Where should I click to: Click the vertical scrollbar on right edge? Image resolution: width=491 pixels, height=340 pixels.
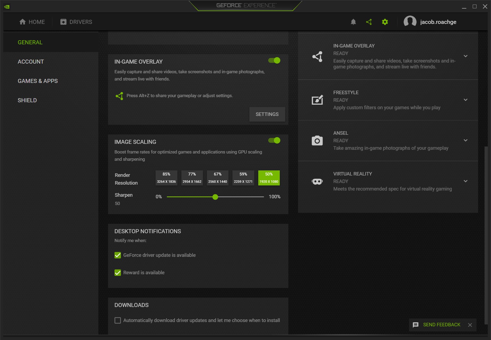coord(486,235)
